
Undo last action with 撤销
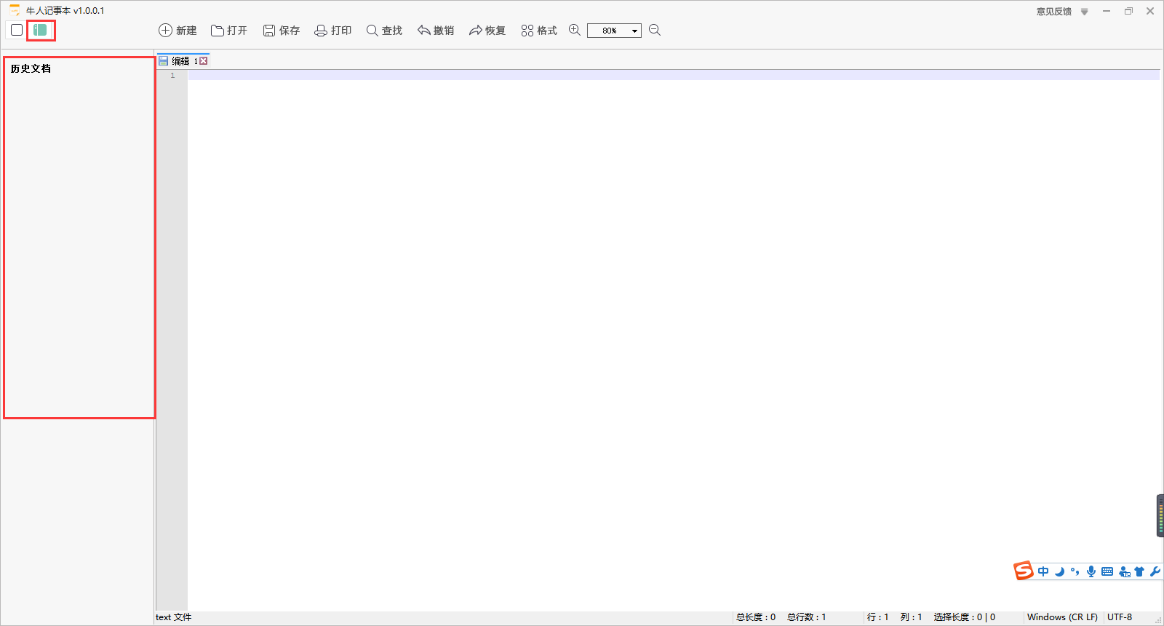point(435,31)
